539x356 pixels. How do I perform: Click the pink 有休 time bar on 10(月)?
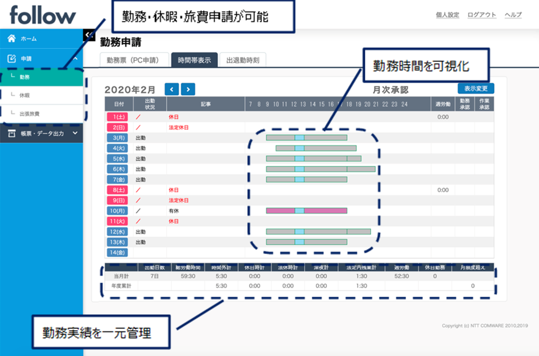307,210
